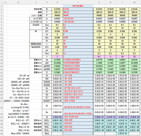The image size is (141, 136).
Task: Select formula cell "=E22-E32"
Action: (x=78, y=127)
